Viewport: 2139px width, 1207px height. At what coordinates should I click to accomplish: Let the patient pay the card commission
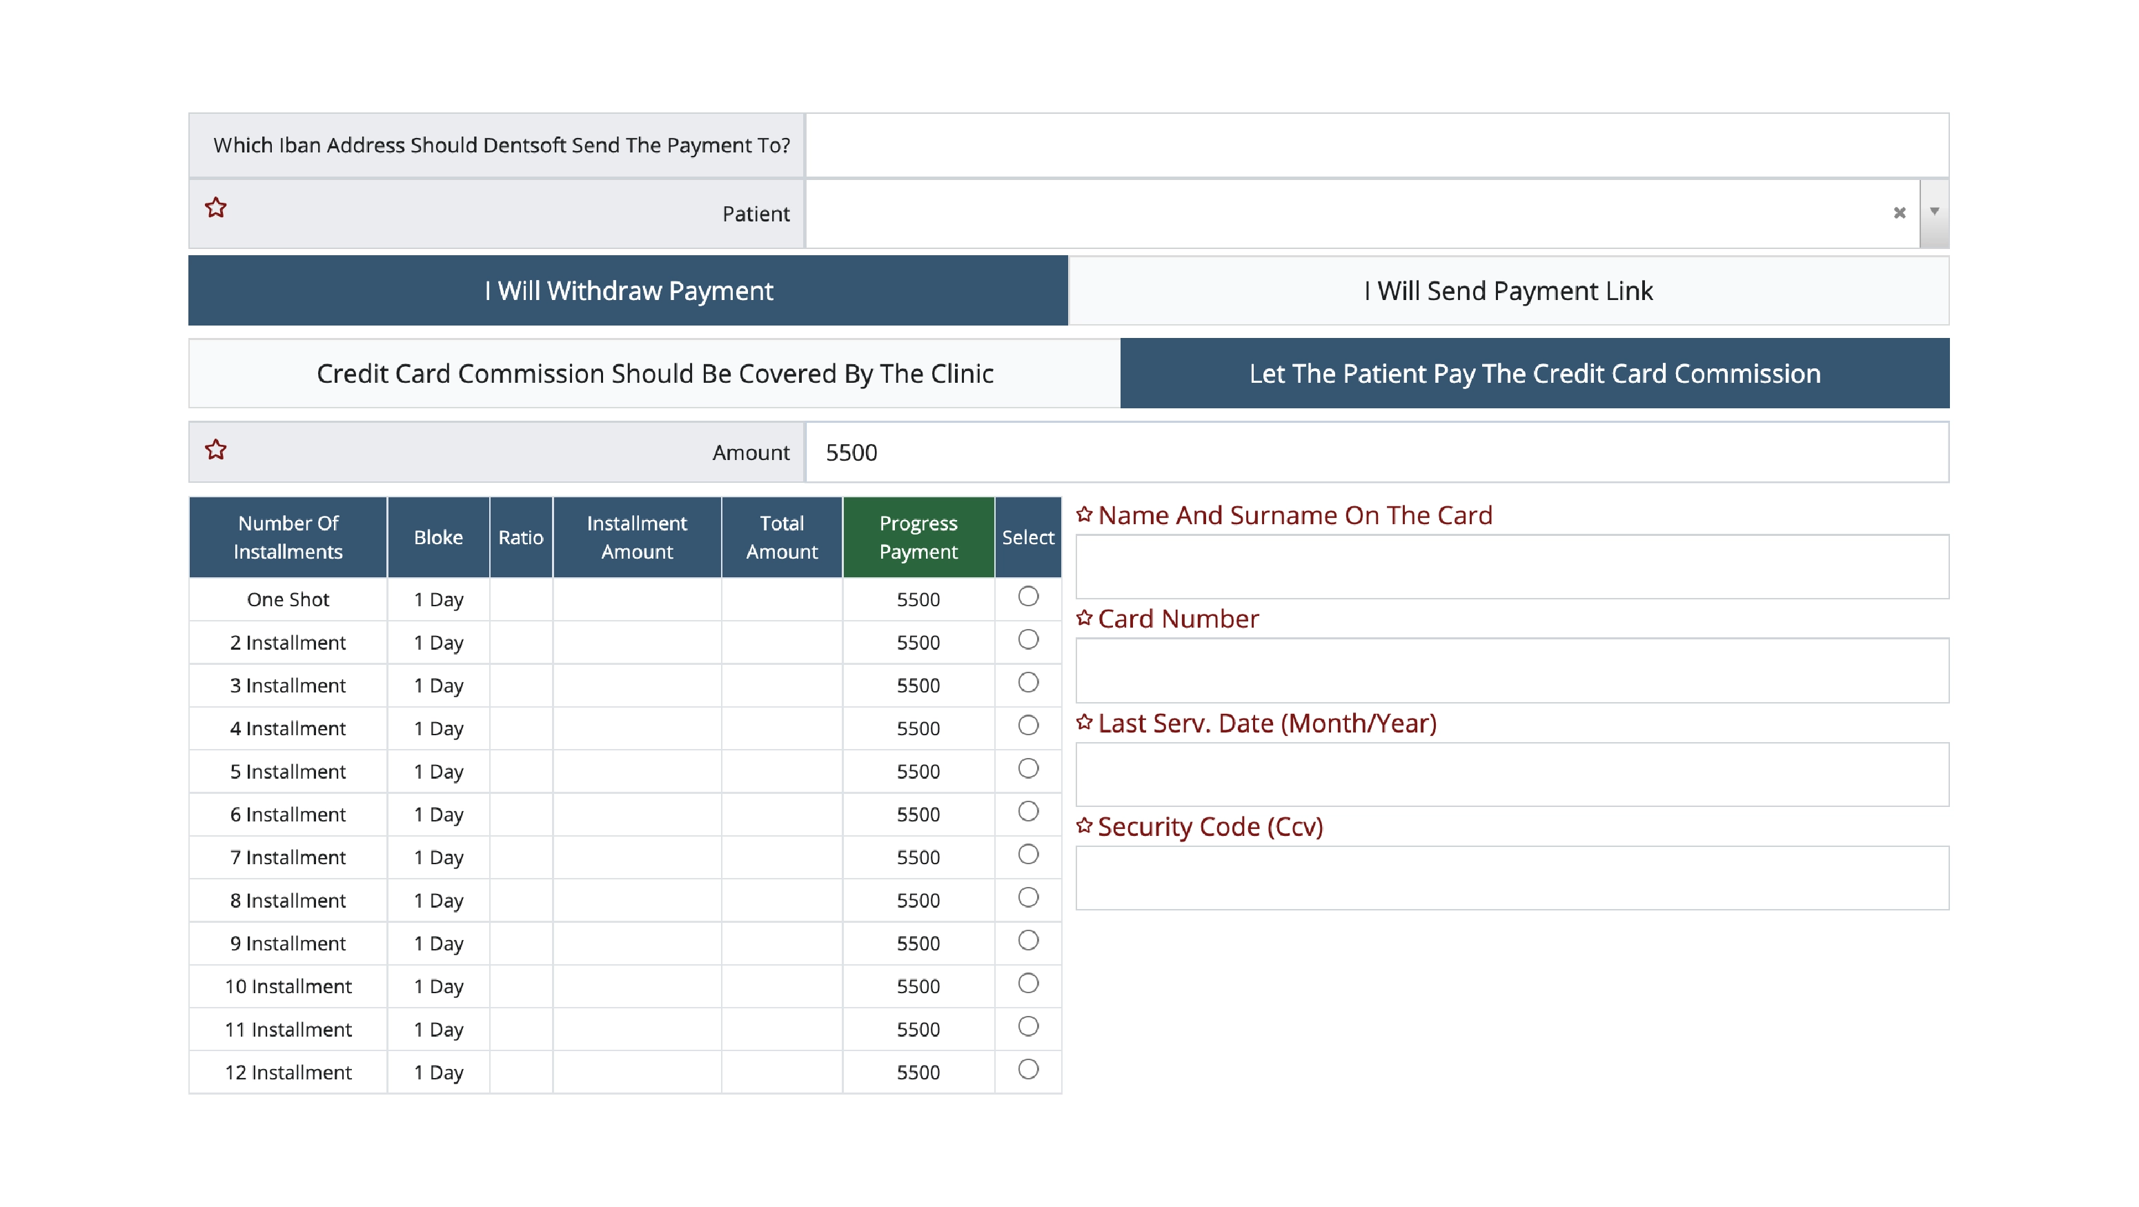[1535, 374]
